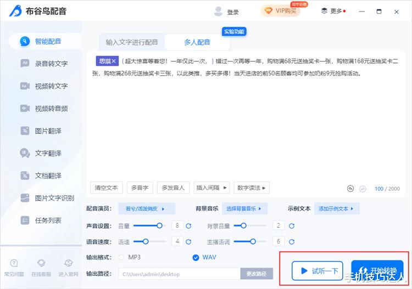
Task: Open the 配音演员 voice selector
Action: coord(147,209)
